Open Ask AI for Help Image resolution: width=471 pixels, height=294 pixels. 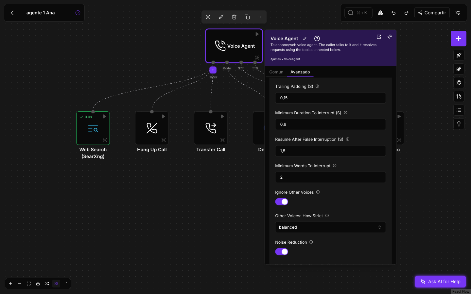tap(440, 282)
